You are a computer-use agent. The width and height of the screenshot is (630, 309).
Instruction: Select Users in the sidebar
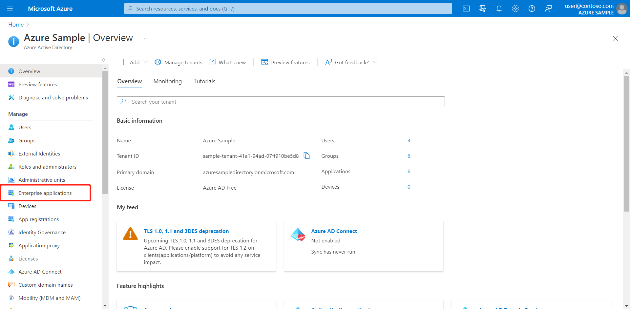25,127
